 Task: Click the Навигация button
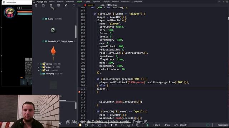223,125
